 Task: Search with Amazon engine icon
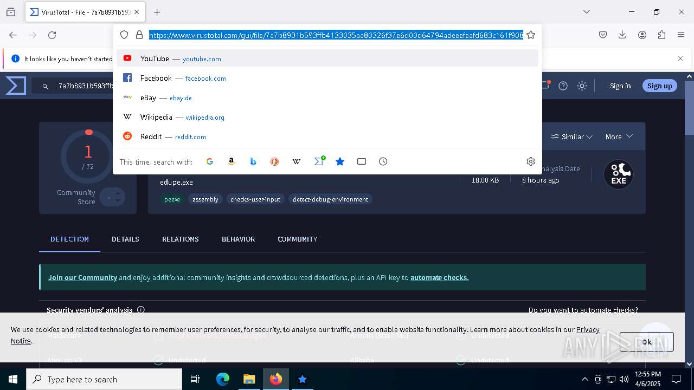pyautogui.click(x=232, y=161)
